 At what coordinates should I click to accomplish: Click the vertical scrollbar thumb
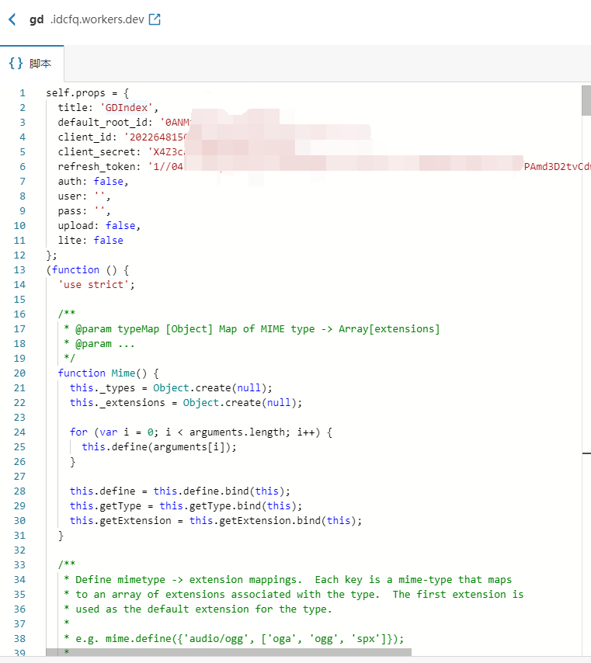[586, 101]
